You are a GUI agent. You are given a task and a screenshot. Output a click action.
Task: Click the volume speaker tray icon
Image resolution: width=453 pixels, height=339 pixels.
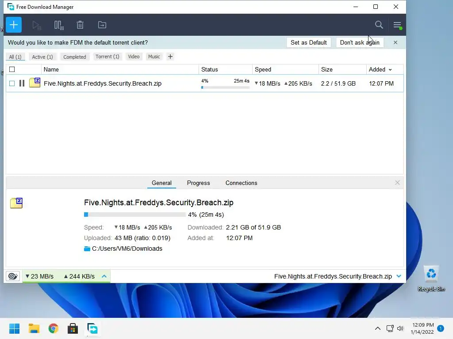tap(400, 328)
